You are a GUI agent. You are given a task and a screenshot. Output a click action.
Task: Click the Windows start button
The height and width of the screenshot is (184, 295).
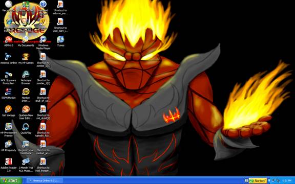click(x=11, y=180)
